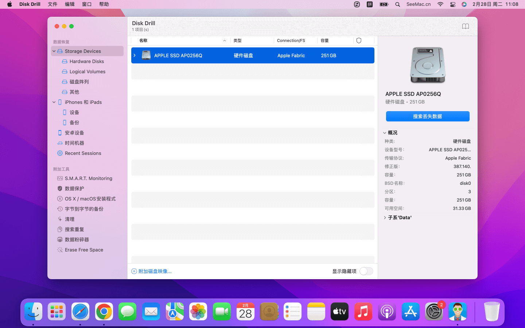525x328 pixels.
Task: Open 数据保护 tool
Action: (x=74, y=188)
